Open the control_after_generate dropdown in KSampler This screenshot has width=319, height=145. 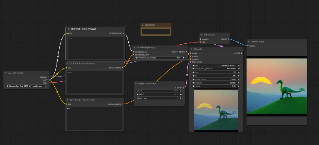click(216, 69)
